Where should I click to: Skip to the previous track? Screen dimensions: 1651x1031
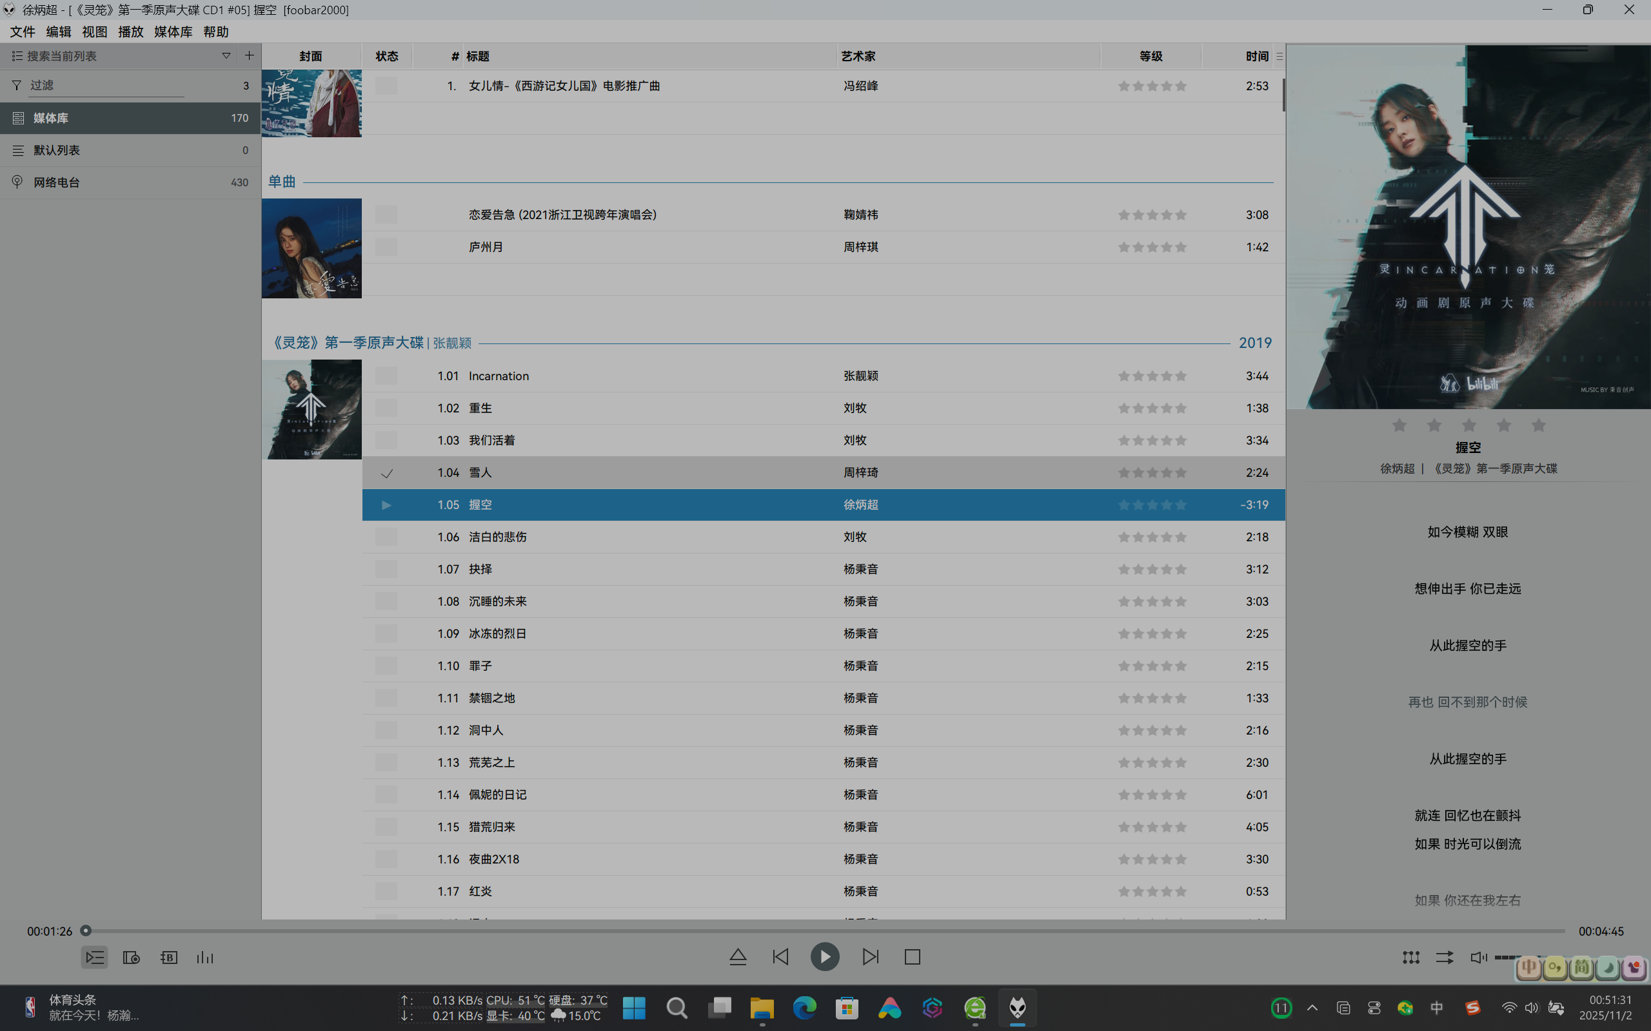click(x=780, y=957)
